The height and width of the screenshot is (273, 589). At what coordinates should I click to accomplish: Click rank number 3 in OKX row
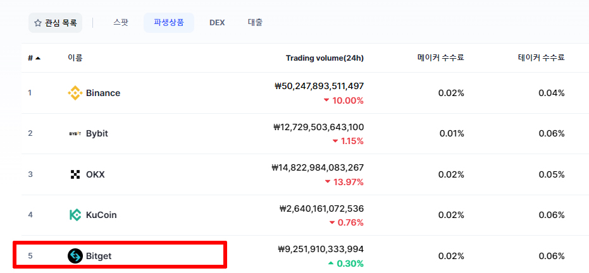tap(30, 174)
